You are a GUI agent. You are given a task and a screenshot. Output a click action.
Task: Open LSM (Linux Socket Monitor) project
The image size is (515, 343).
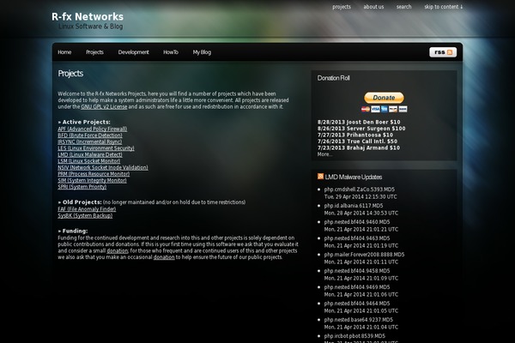pyautogui.click(x=89, y=161)
